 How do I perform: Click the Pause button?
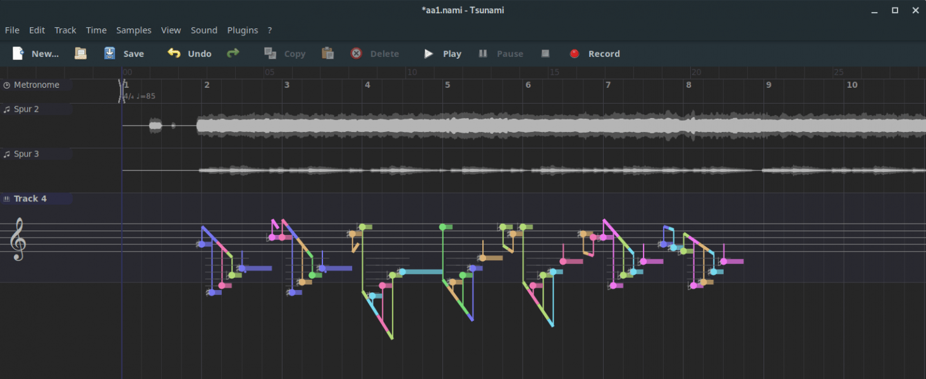pyautogui.click(x=501, y=54)
